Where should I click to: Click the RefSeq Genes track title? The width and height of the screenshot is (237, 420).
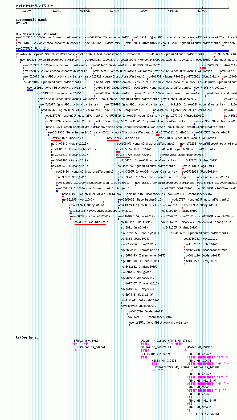click(x=27, y=337)
